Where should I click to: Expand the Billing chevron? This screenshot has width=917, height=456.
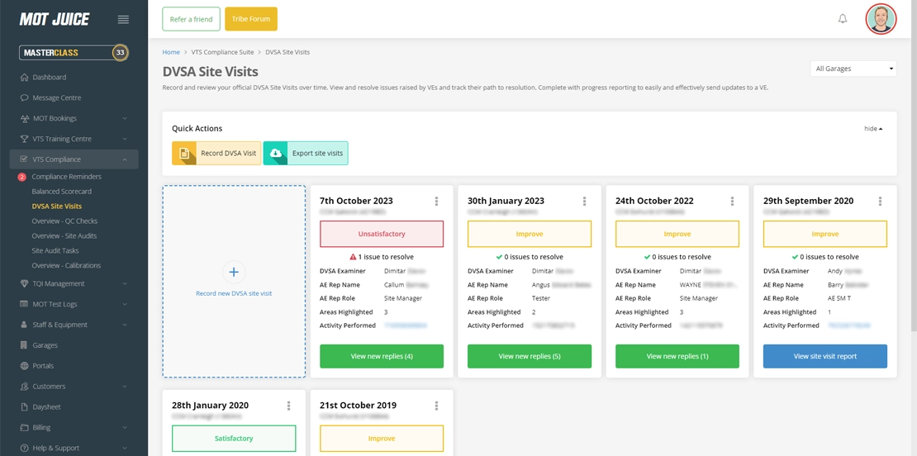pos(125,427)
